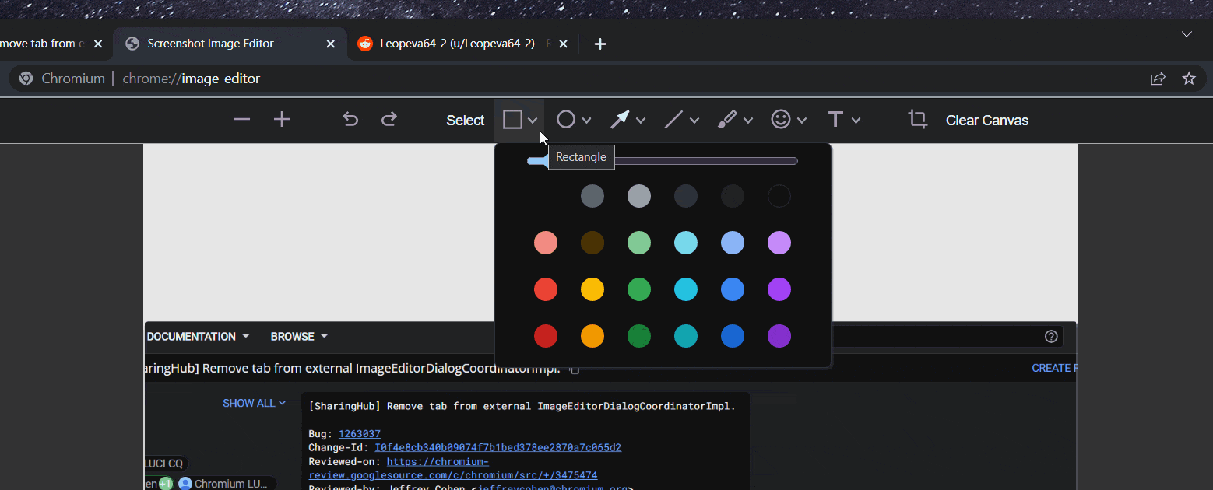Select the Brush tool

coord(726,120)
